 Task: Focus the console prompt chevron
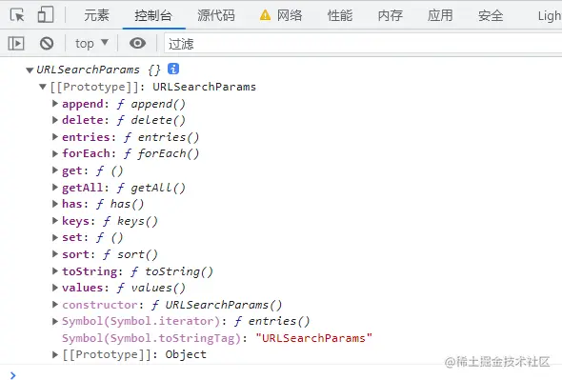(13, 375)
